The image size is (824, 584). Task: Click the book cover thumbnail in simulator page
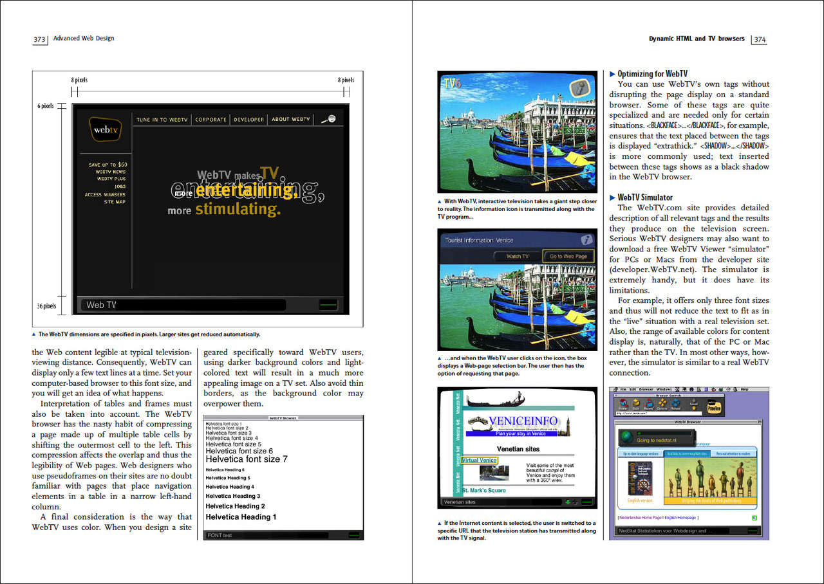[640, 479]
